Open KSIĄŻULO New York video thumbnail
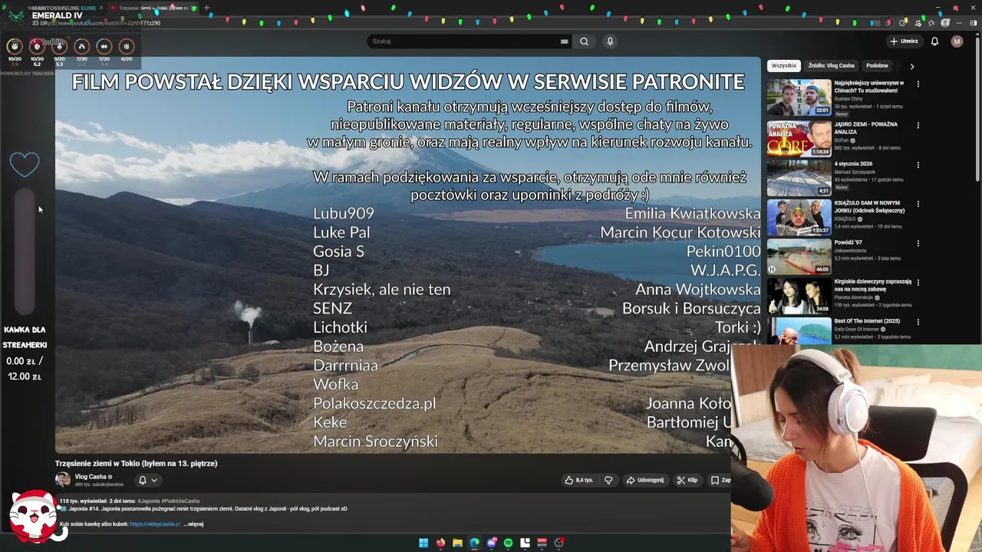Viewport: 982px width, 552px height. coord(799,217)
